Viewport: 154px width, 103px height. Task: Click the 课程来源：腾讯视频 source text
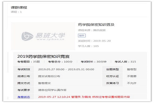pyautogui.click(x=92, y=30)
